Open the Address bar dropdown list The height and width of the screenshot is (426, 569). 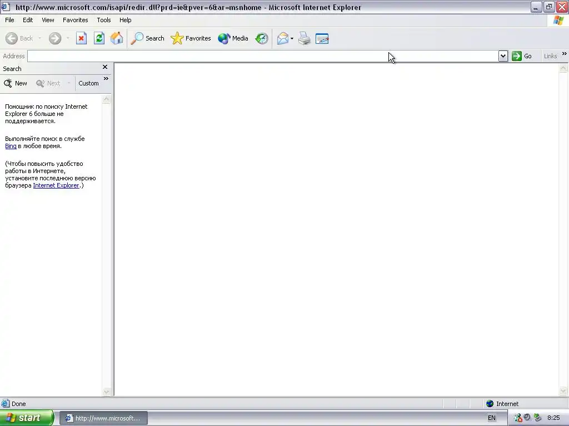[x=503, y=56]
